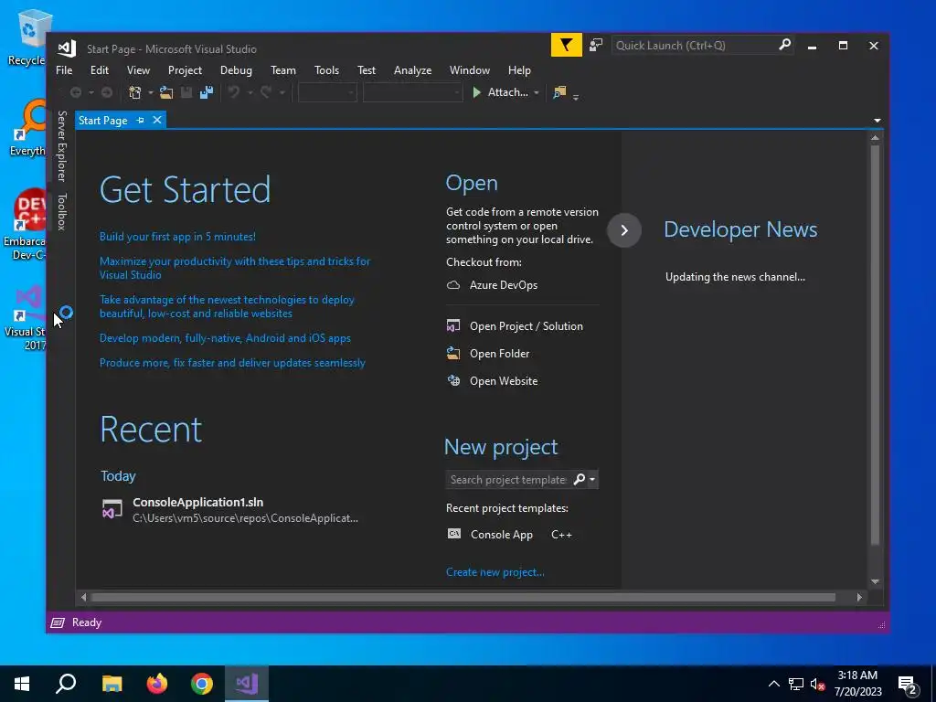The width and height of the screenshot is (936, 702).
Task: Click the Navigate Forward toolbar icon
Action: (107, 92)
